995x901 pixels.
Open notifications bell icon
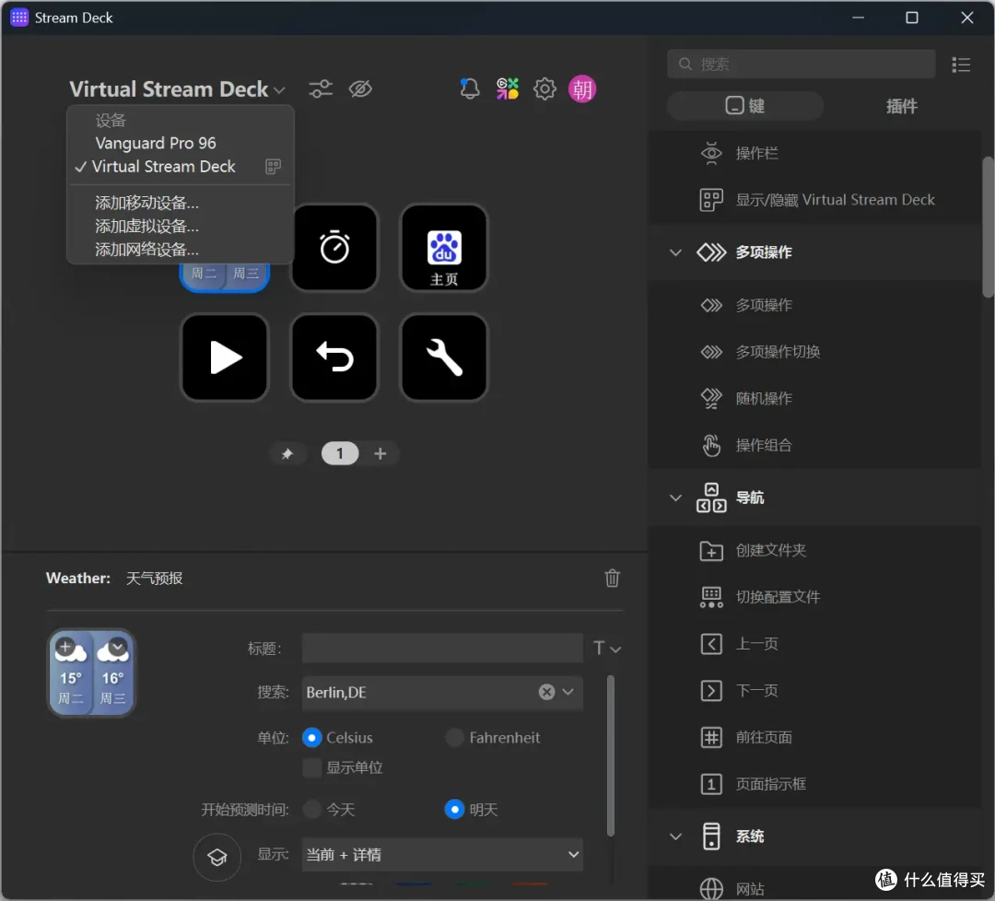coord(470,88)
